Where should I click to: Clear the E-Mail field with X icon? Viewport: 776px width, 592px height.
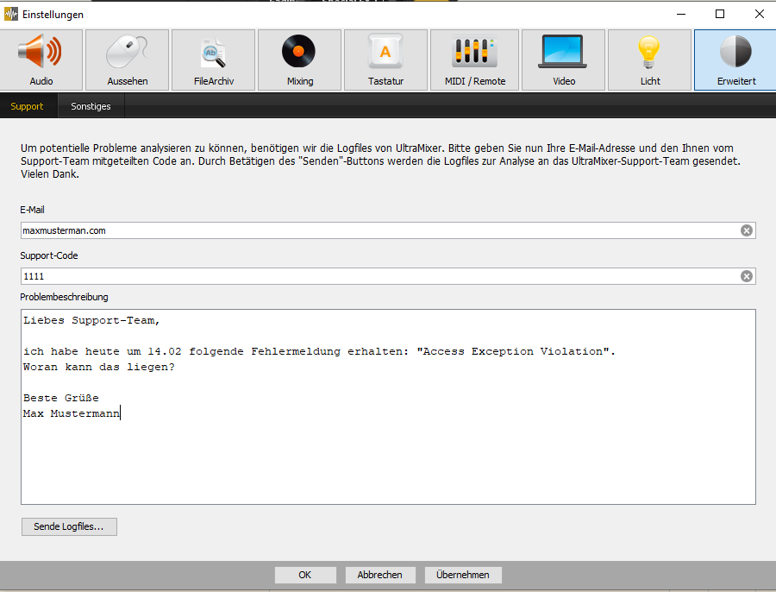click(747, 230)
